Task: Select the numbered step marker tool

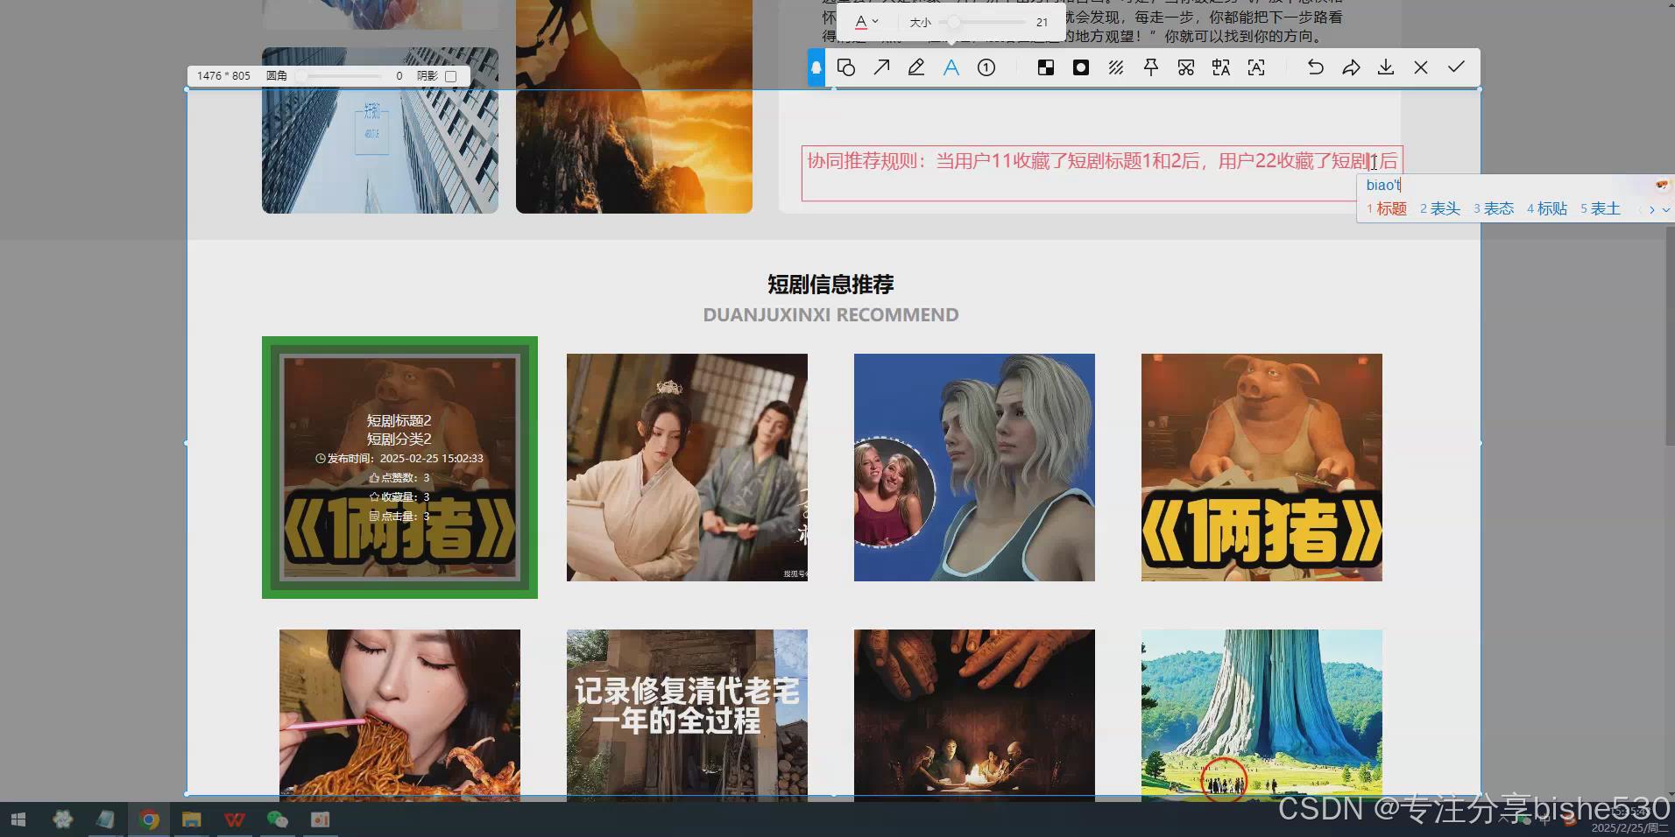Action: [x=986, y=67]
